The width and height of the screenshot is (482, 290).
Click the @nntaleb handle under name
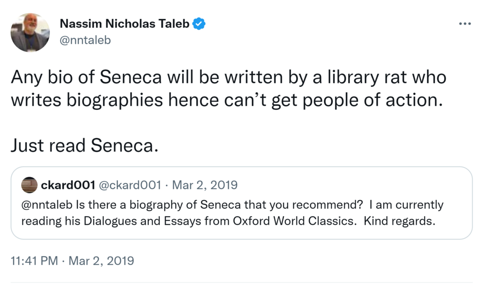(x=85, y=40)
